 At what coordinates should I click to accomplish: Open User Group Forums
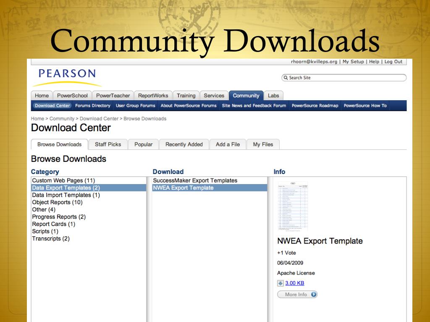(x=136, y=106)
